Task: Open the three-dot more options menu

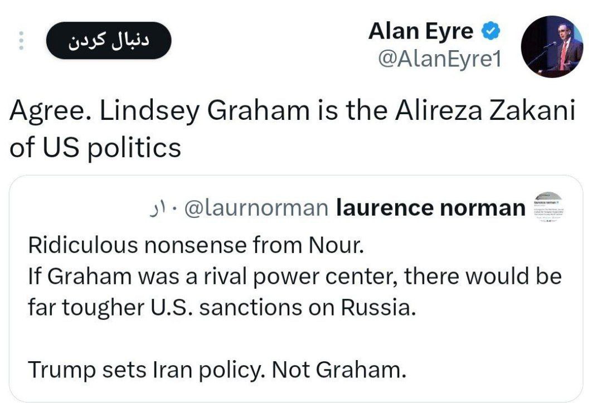Action: (x=22, y=41)
